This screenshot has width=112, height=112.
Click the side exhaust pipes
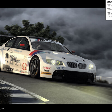click(x=10, y=69)
